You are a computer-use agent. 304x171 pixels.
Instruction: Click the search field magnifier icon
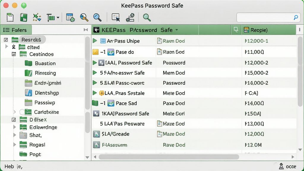(x=296, y=18)
